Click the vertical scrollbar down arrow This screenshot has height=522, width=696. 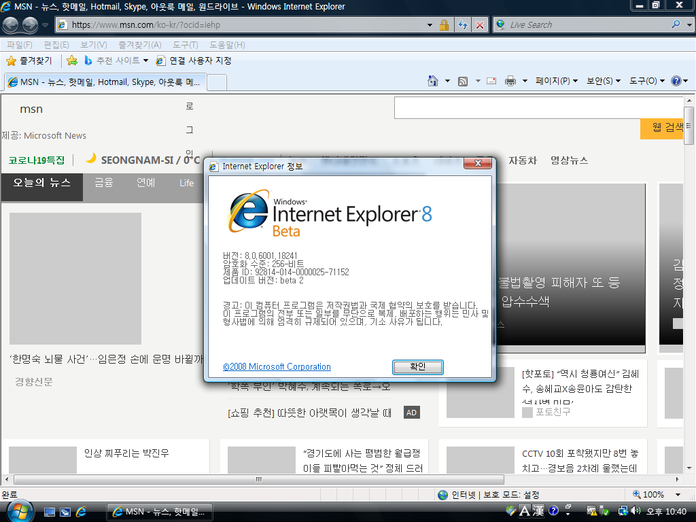pyautogui.click(x=689, y=468)
